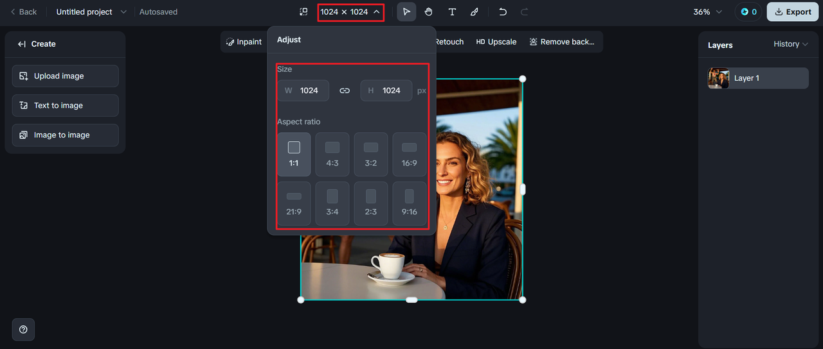The image size is (823, 349).
Task: Click the top-right corner resize handle
Action: click(523, 79)
